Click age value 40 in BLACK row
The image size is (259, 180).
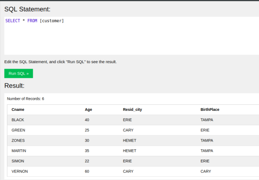87,120
